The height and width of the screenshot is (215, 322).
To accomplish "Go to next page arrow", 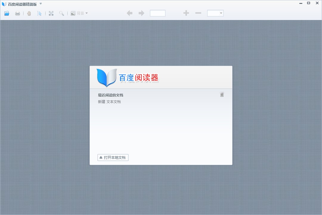I will (142, 13).
